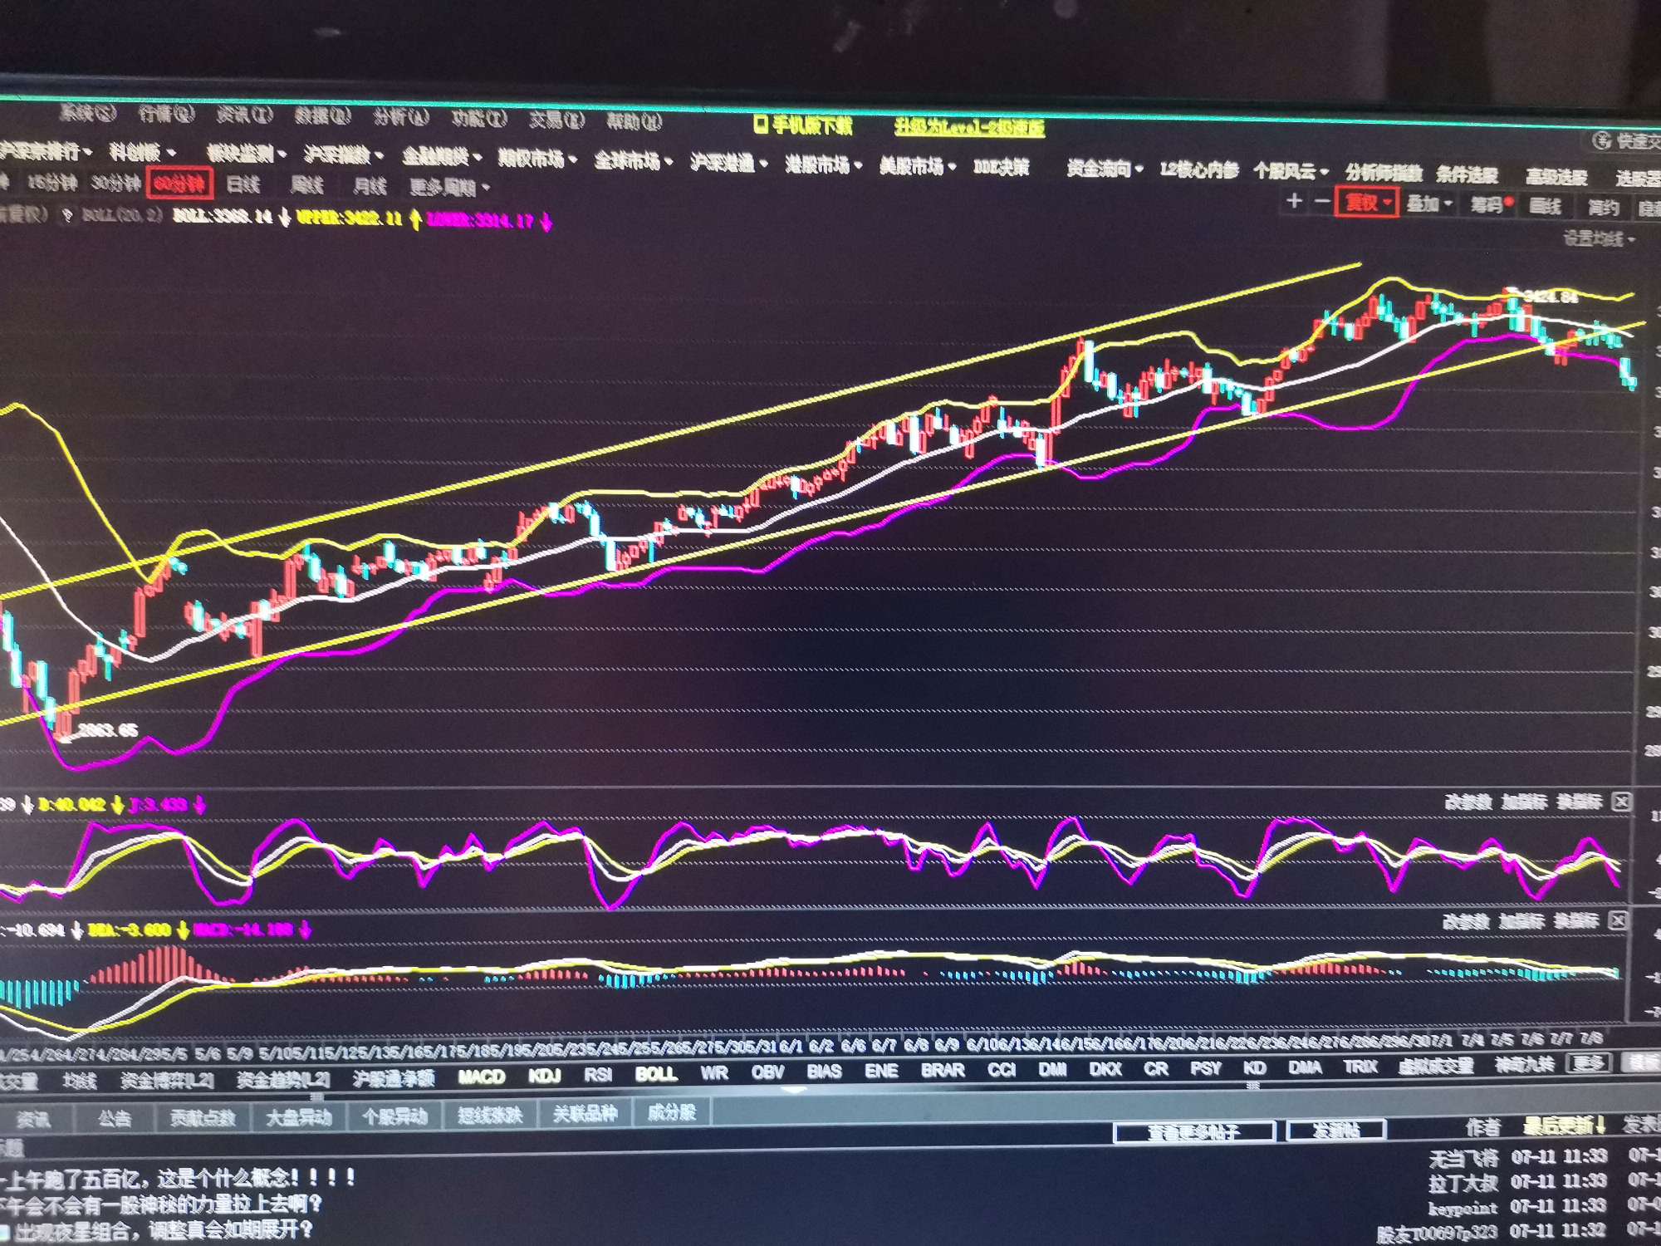Switch chart to 30分钟 period
The height and width of the screenshot is (1246, 1661).
coord(115,183)
